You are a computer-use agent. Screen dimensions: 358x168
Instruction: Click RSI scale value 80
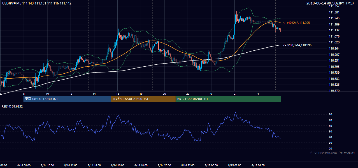[330, 115]
